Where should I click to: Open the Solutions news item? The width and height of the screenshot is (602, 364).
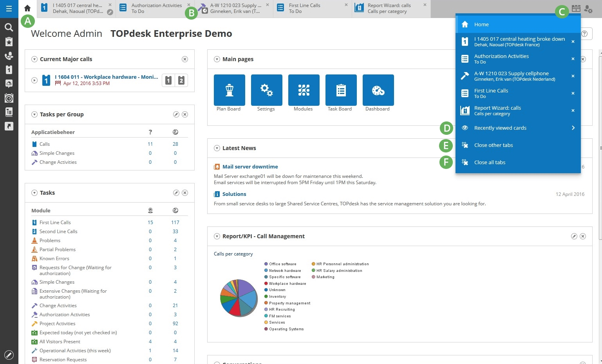234,194
